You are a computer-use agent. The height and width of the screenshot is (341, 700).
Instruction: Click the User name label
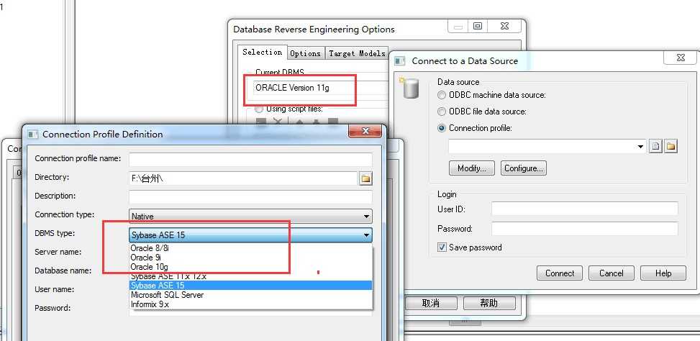[55, 290]
